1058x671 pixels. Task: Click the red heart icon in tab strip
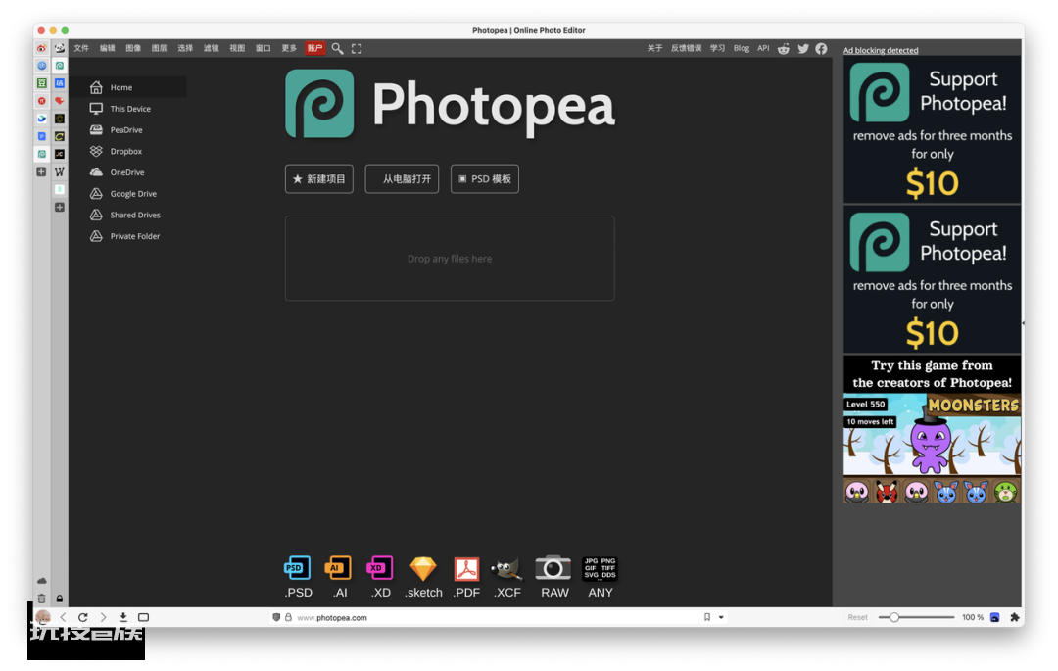point(60,101)
